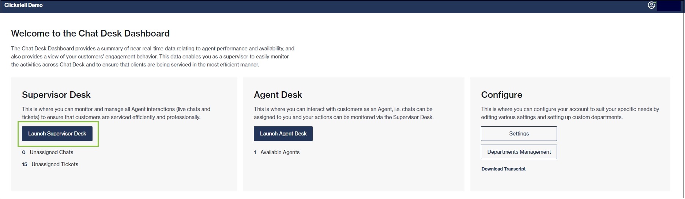Click the unassigned chats count of 0
This screenshot has height=199, width=685.
(24, 152)
